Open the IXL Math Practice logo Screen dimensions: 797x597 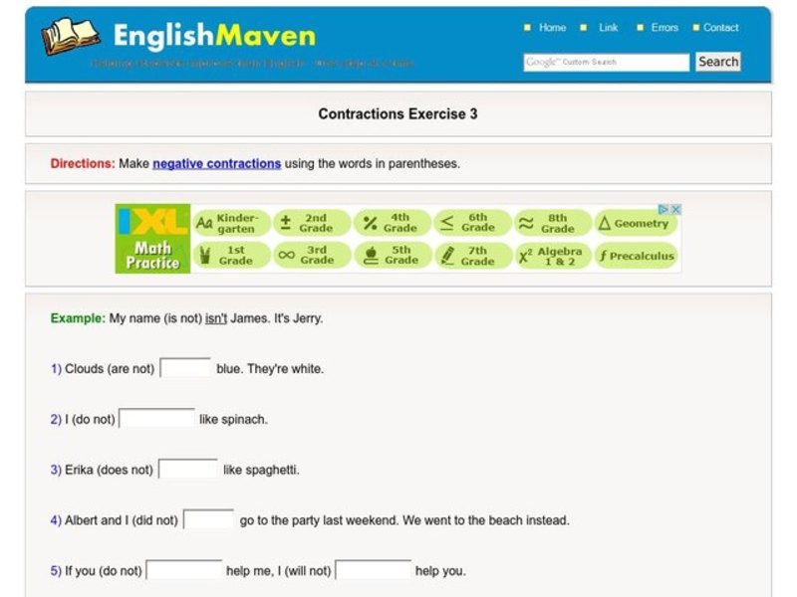(151, 239)
